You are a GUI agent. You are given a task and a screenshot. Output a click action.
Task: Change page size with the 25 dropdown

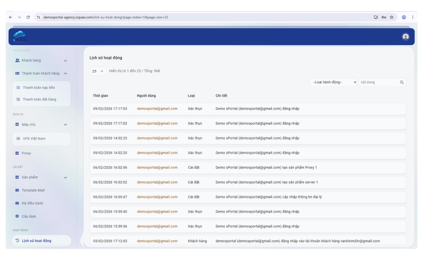[x=98, y=71]
